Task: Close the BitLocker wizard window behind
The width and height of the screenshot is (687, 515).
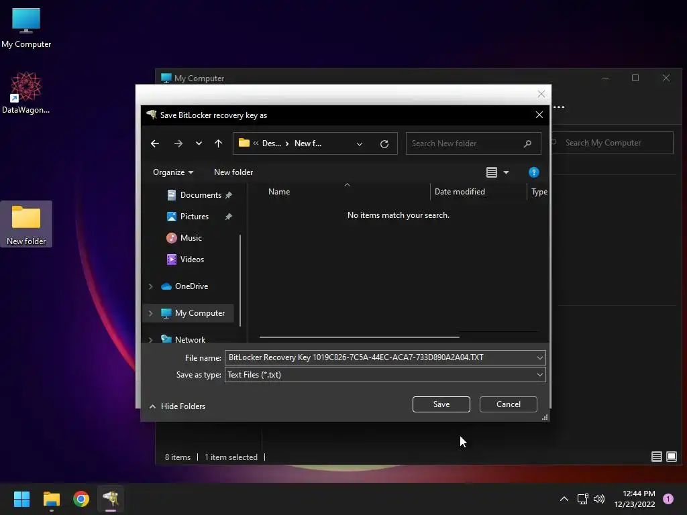Action: coord(541,94)
